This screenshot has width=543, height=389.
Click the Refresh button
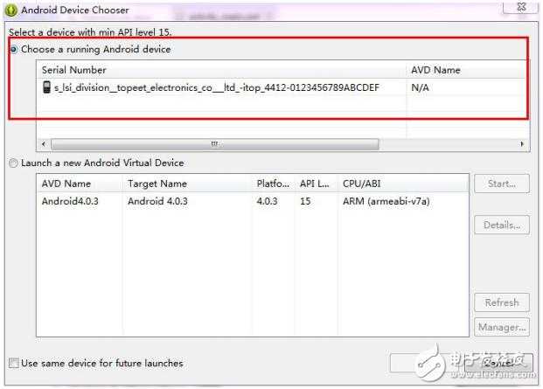[x=502, y=302]
